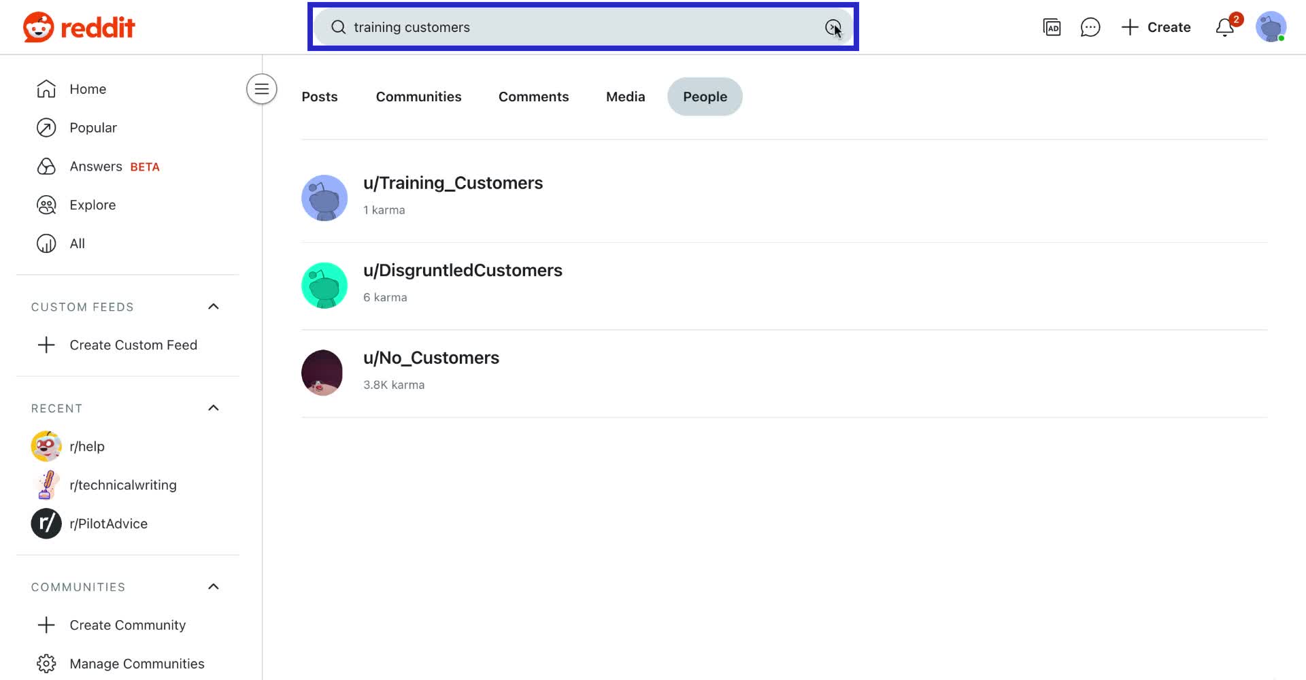
Task: Open the chat messages icon
Action: pyautogui.click(x=1090, y=27)
